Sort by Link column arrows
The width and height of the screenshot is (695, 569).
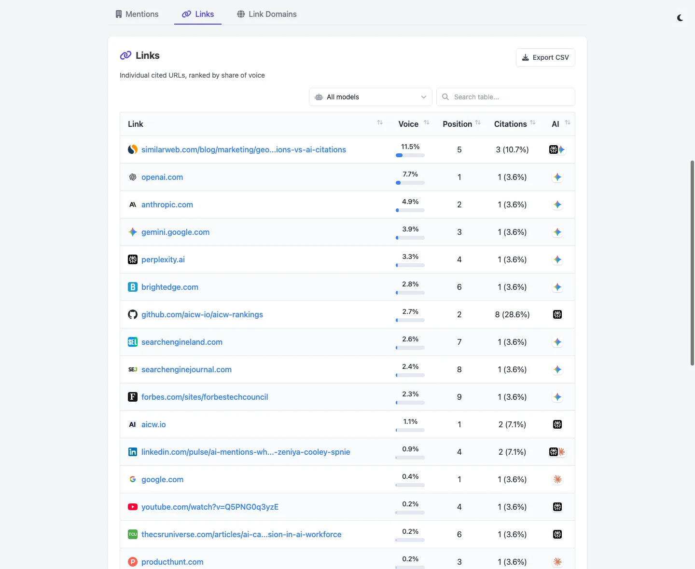[380, 122]
